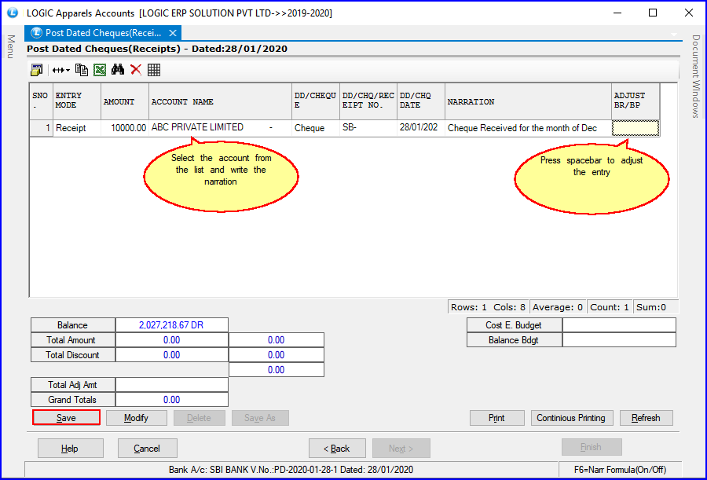Open the Document Windows side panel
The width and height of the screenshot is (707, 480).
pyautogui.click(x=696, y=76)
